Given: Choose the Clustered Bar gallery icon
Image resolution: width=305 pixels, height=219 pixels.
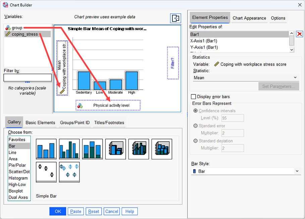Looking at the screenshot, I should point(69,149).
